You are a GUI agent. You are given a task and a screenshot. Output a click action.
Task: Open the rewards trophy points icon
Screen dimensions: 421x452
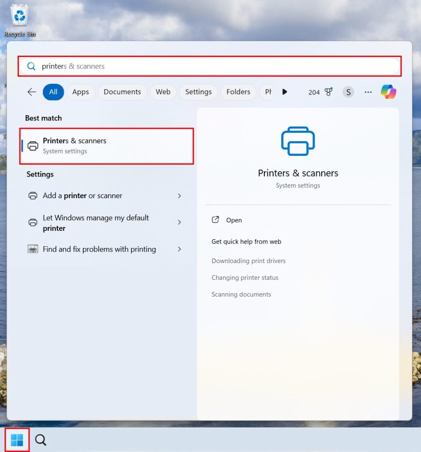[x=328, y=92]
